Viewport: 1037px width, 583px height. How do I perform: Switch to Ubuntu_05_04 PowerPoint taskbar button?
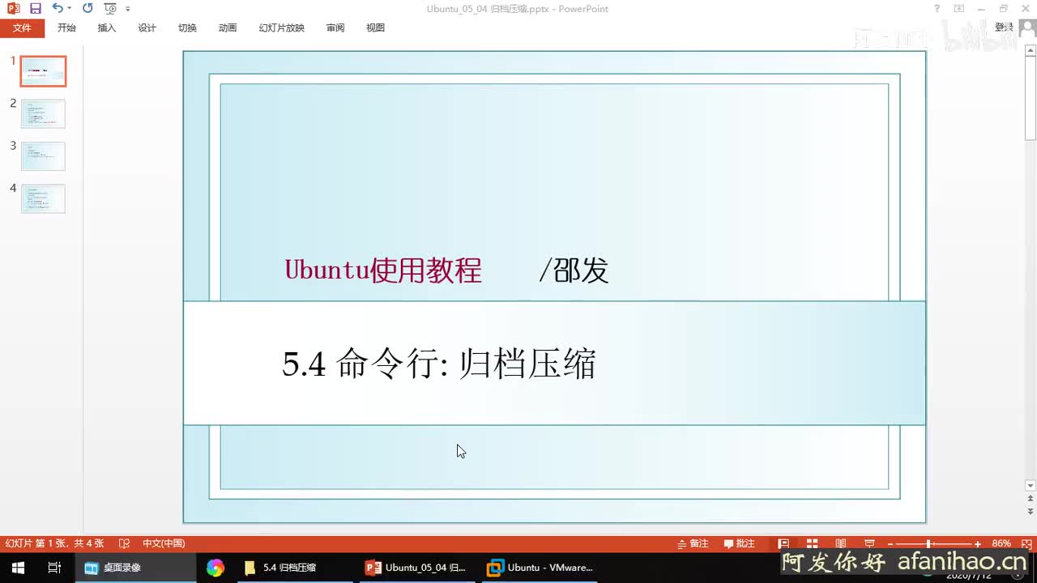click(x=416, y=568)
